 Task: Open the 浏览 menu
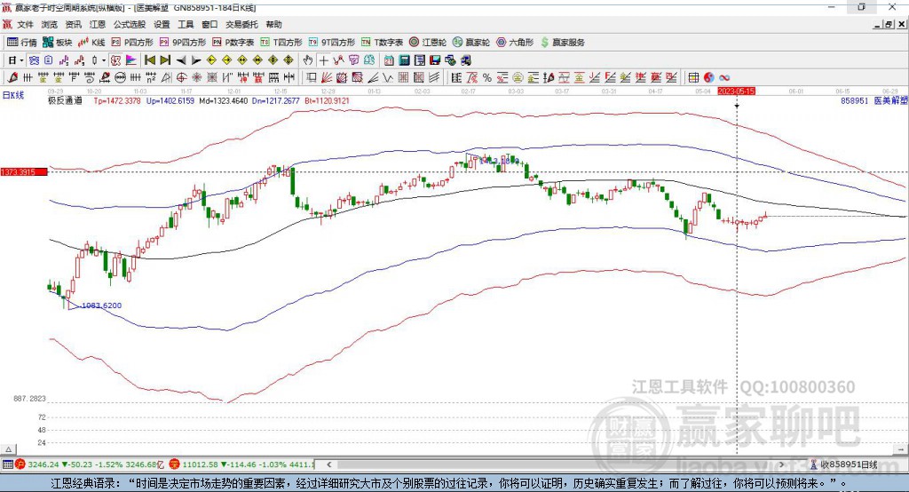(50, 24)
